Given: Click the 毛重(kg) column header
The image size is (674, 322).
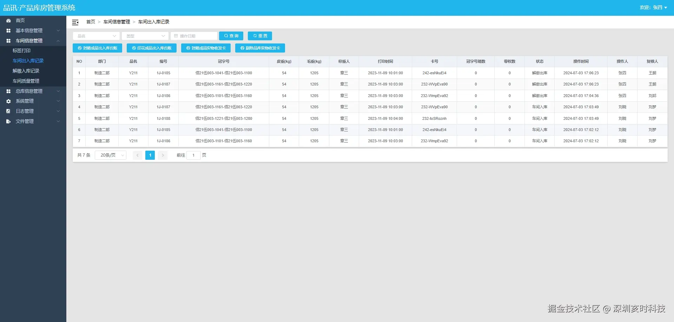Looking at the screenshot, I should point(314,62).
